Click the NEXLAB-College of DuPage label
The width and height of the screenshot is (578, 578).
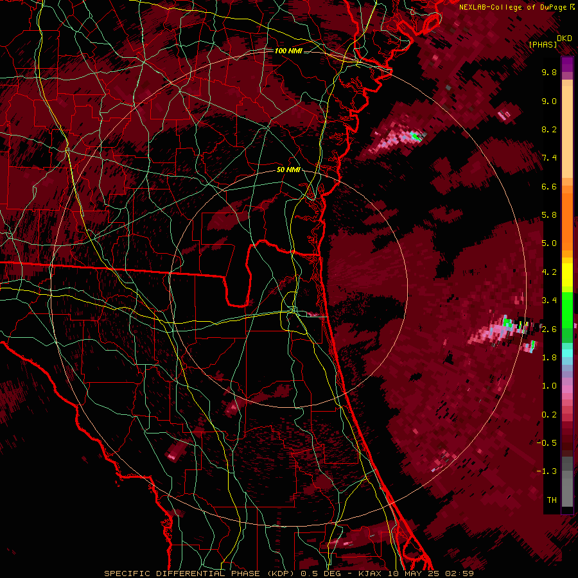[x=514, y=7]
